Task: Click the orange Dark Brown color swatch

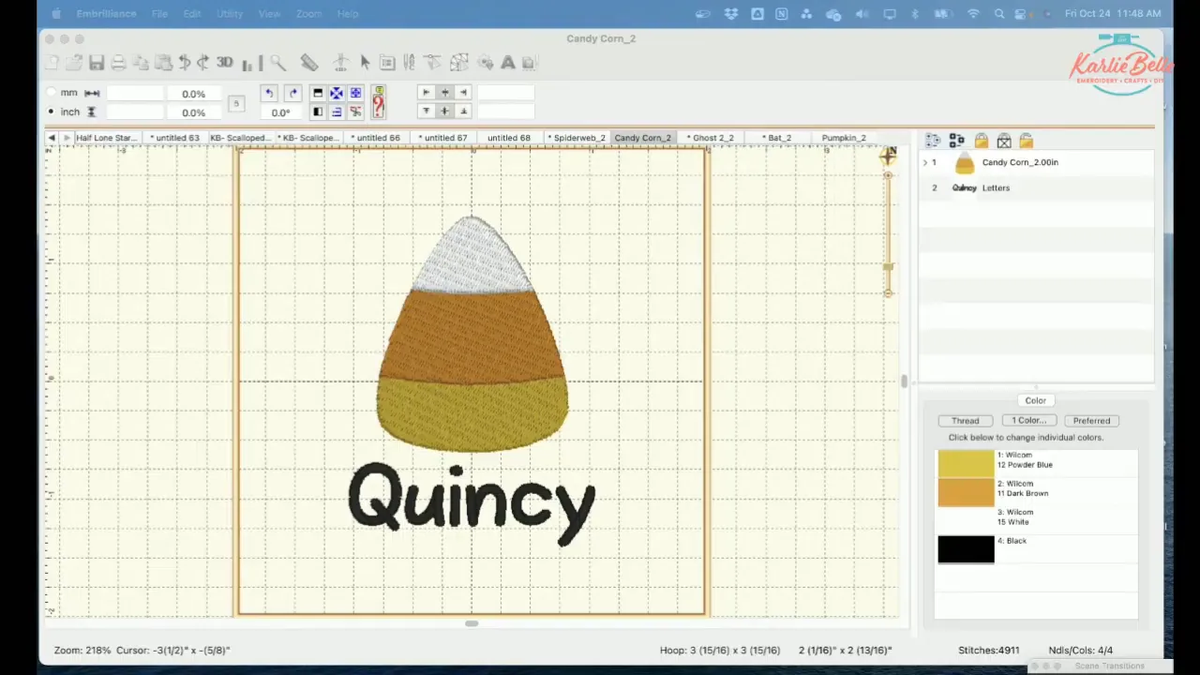Action: click(966, 492)
